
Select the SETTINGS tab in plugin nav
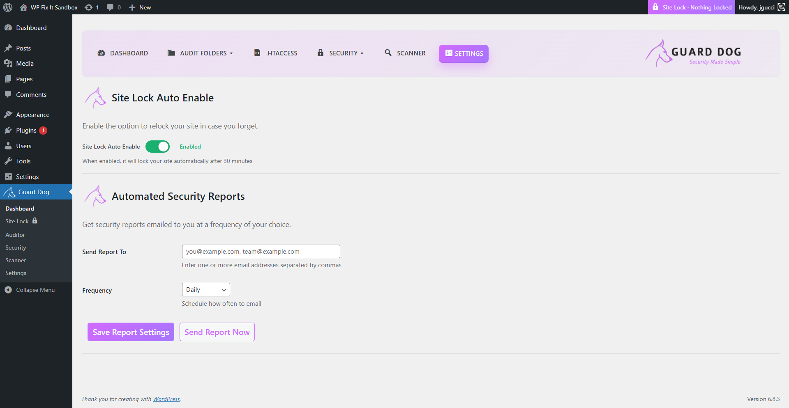464,54
